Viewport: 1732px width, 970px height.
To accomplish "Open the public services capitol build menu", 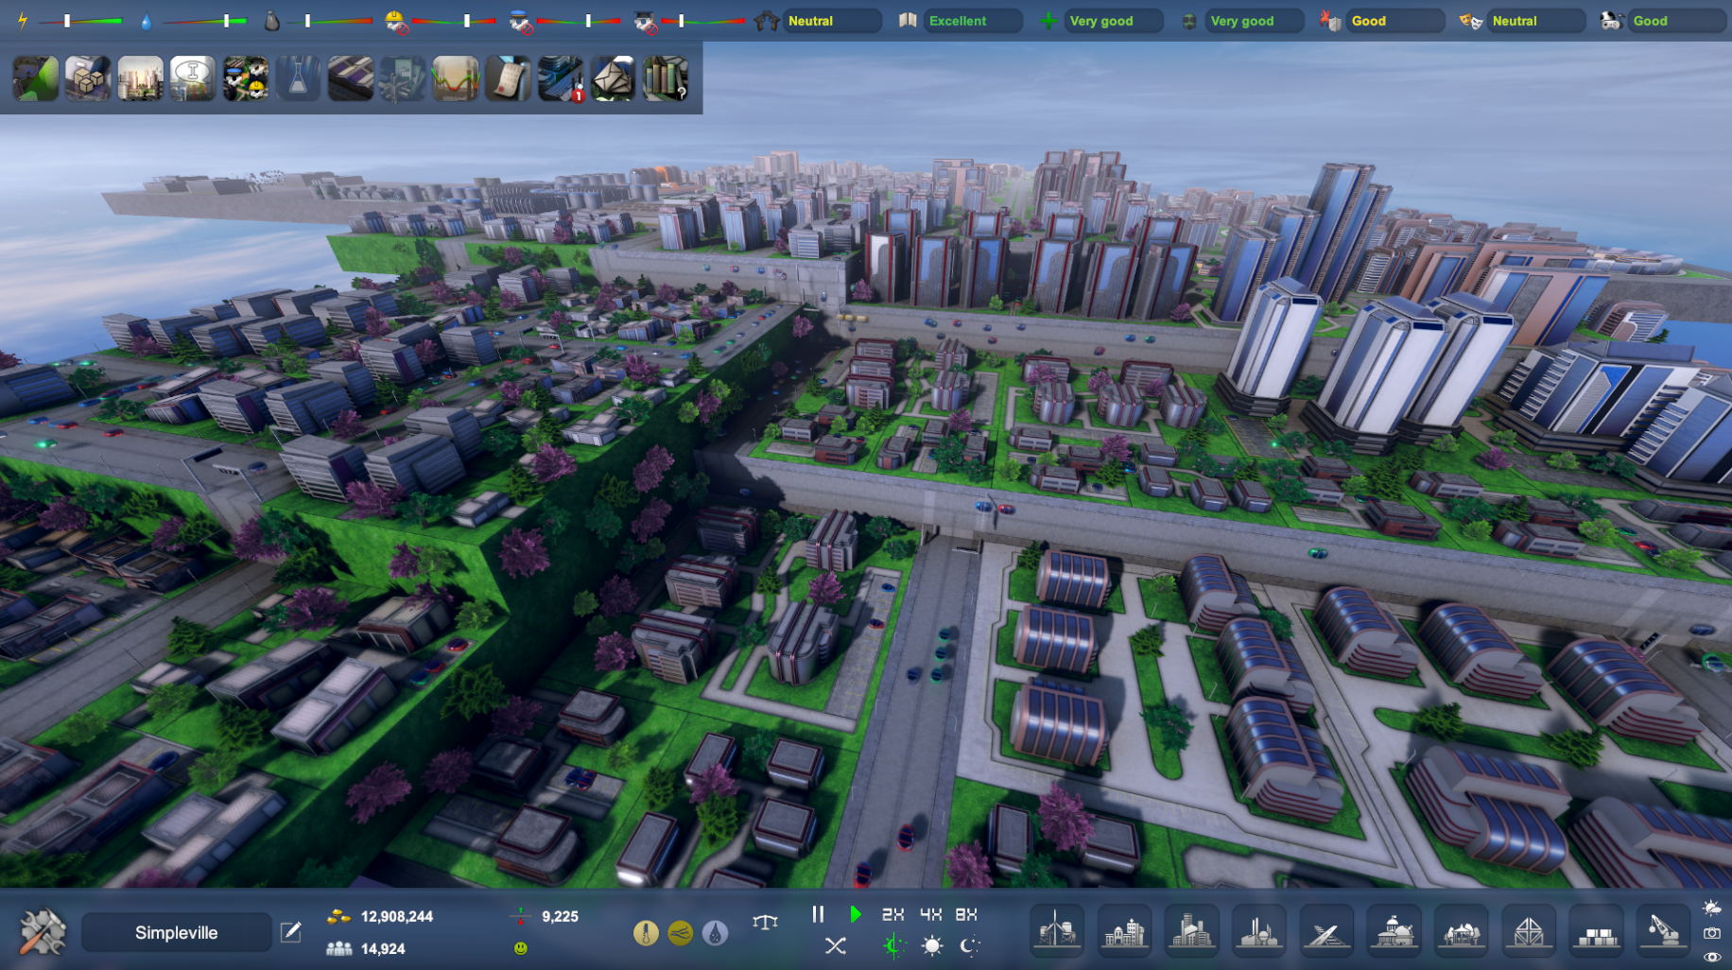I will click(1394, 930).
